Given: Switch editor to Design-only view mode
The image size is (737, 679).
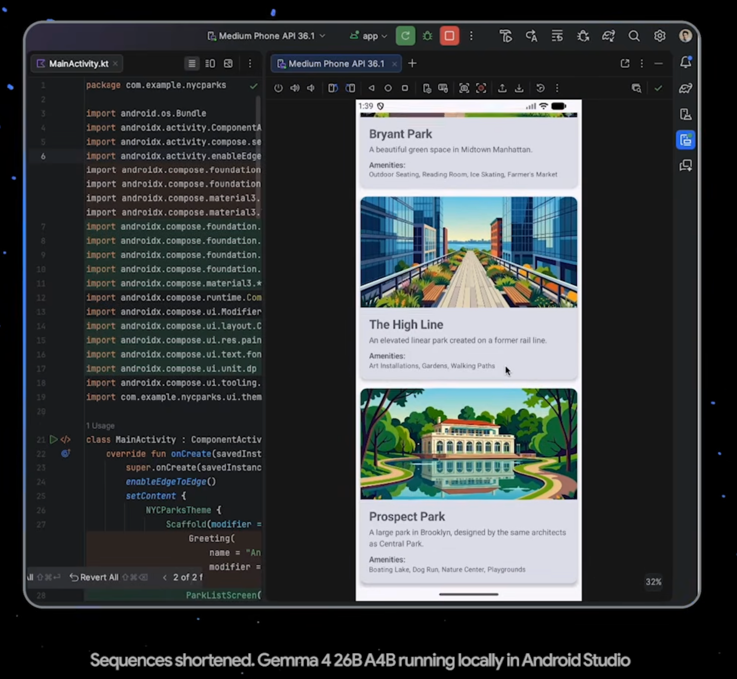Looking at the screenshot, I should pos(228,63).
